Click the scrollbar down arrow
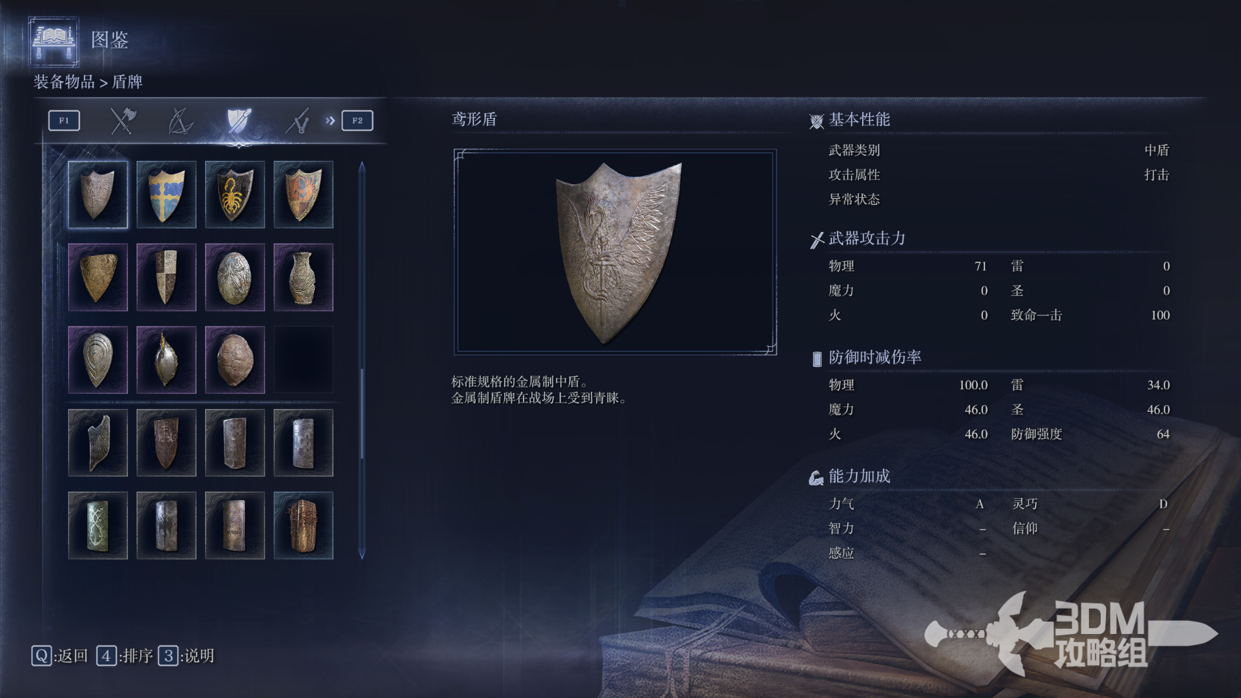Image resolution: width=1241 pixels, height=698 pixels. pos(362,555)
